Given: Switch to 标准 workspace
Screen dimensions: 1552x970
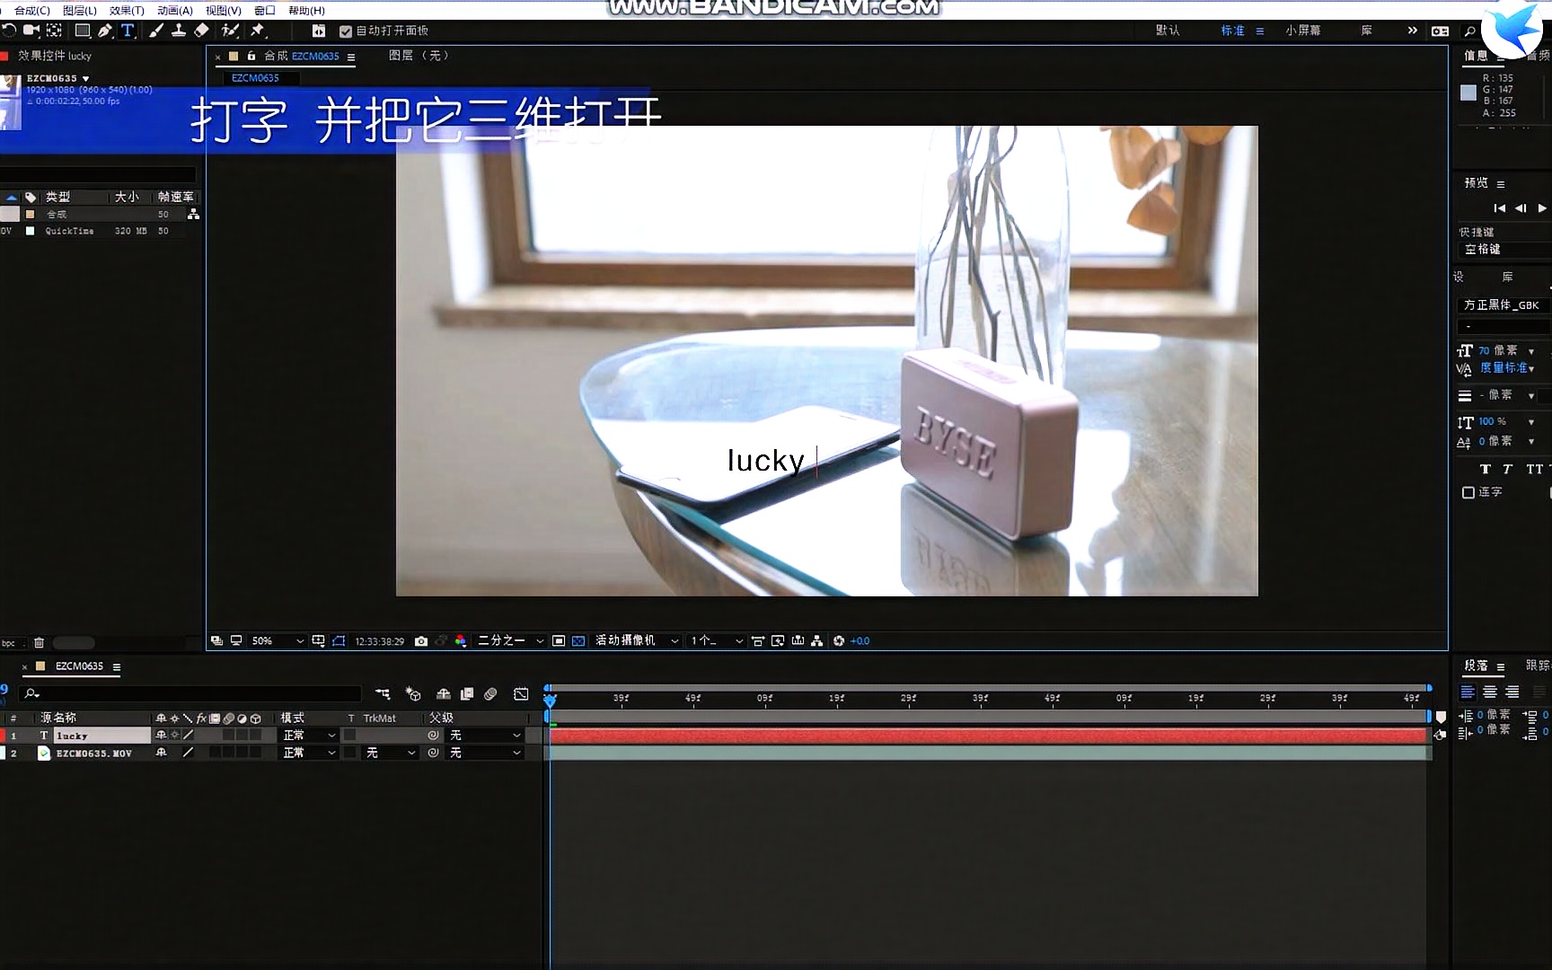Looking at the screenshot, I should 1232,31.
